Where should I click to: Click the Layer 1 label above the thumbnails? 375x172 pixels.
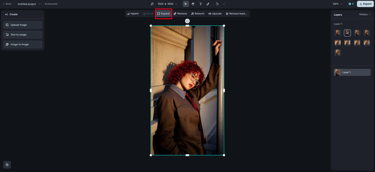pos(338,24)
